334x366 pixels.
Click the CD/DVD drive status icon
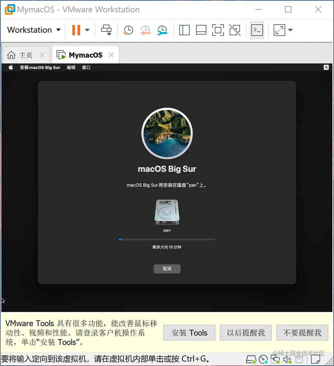pyautogui.click(x=263, y=360)
